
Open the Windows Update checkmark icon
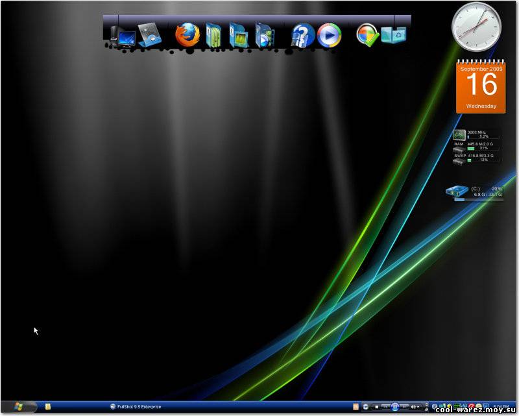[x=367, y=35]
